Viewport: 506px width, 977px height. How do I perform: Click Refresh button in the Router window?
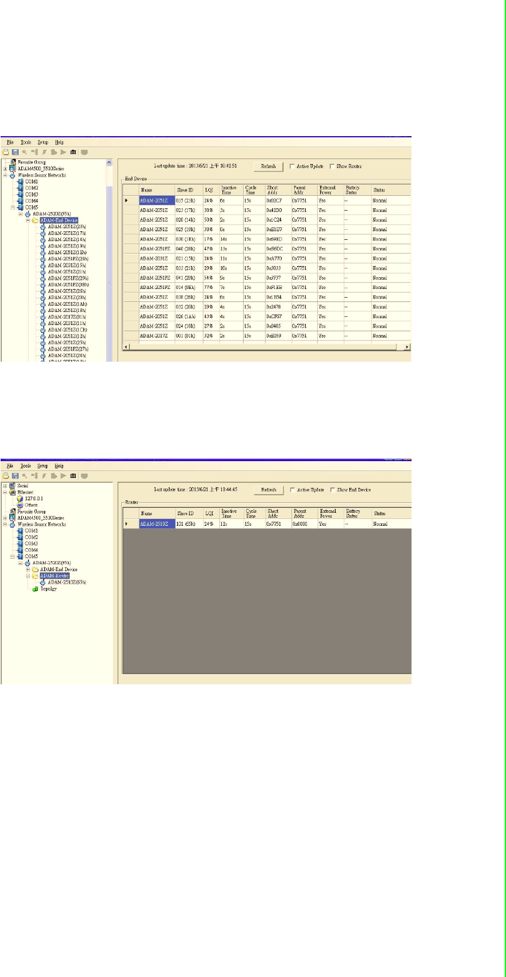269,490
